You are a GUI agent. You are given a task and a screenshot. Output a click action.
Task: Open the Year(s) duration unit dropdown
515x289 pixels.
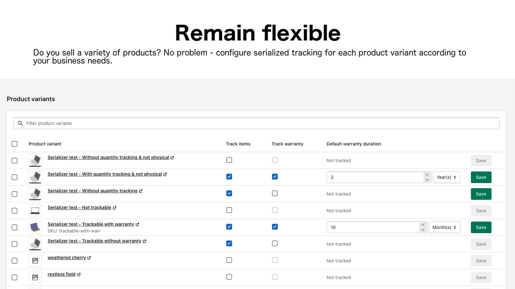(x=447, y=177)
